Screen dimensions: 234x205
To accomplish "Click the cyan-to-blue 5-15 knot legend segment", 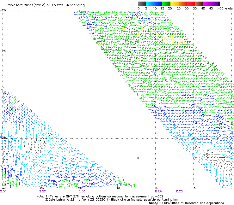I will pyautogui.click(x=154, y=4).
